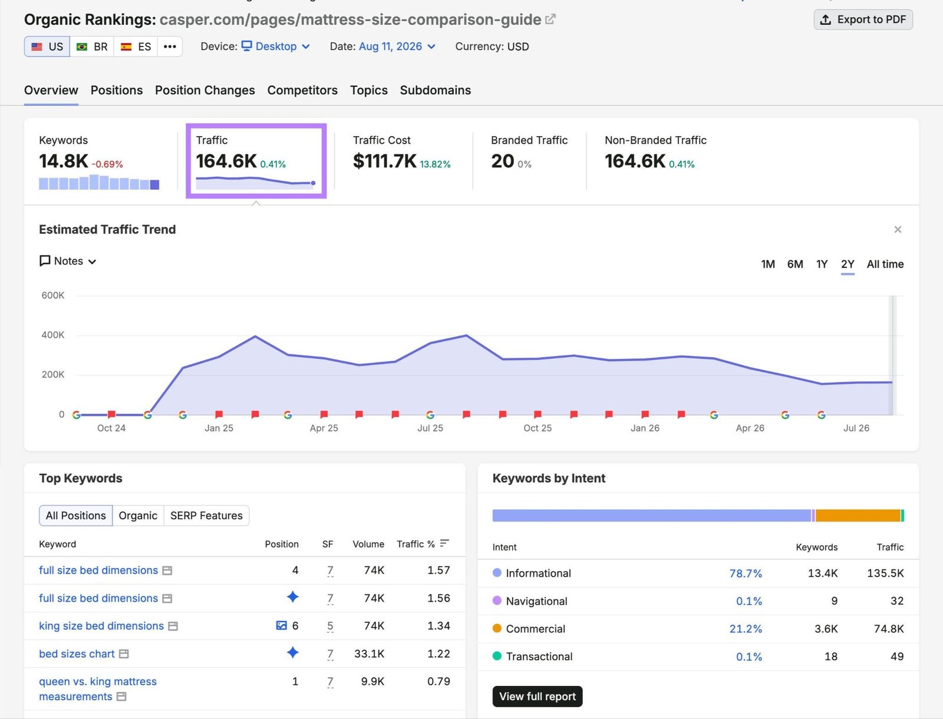The height and width of the screenshot is (719, 943).
Task: Open king size bed dimensions keyword link
Action: click(101, 626)
